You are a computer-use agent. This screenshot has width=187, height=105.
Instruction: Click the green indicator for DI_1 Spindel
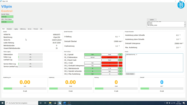[120, 55]
